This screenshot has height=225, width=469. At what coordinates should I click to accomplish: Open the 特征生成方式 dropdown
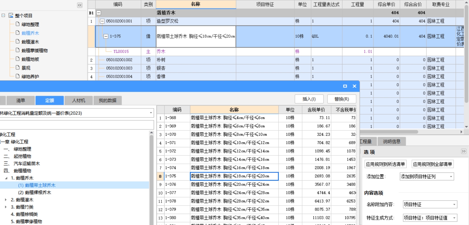pos(454,218)
